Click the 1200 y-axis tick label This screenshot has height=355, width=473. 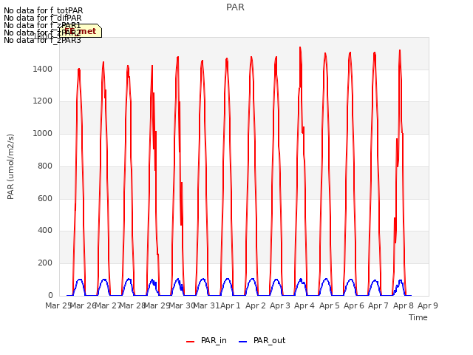pyautogui.click(x=43, y=101)
